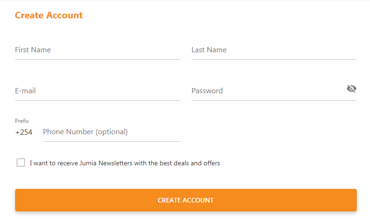
Task: Tick the Jumia Newsletters checkbox
Action: pyautogui.click(x=21, y=162)
